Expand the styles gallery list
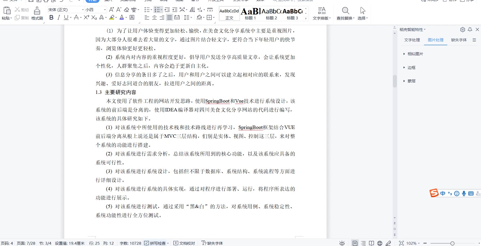 coord(306,18)
